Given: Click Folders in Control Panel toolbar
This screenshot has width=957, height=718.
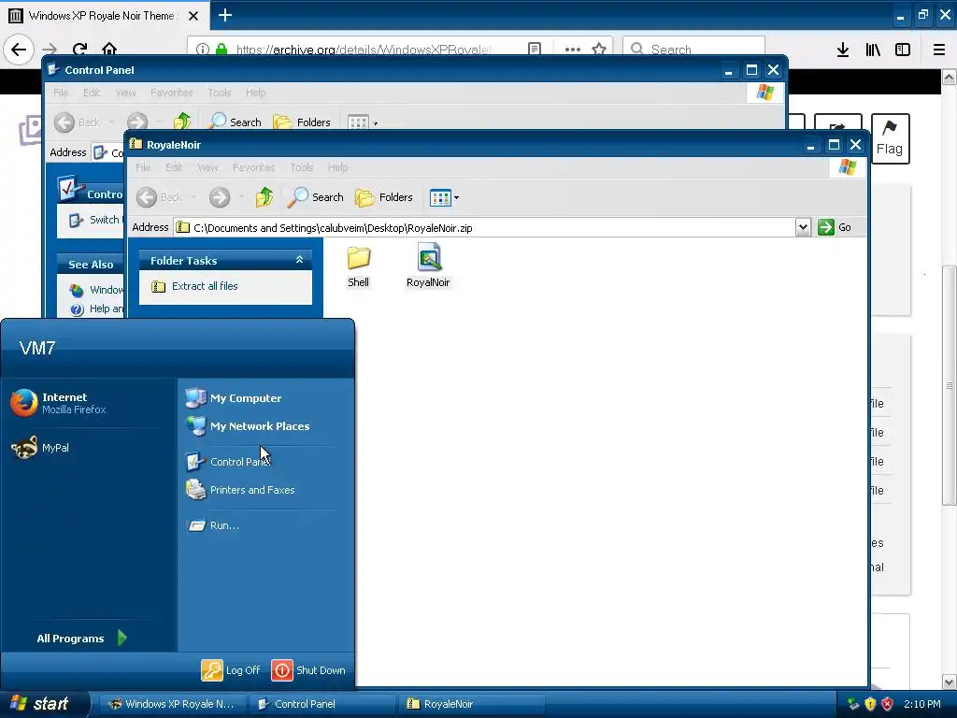Looking at the screenshot, I should point(302,122).
